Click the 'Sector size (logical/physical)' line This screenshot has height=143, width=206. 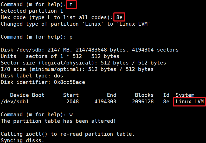tap(83, 63)
